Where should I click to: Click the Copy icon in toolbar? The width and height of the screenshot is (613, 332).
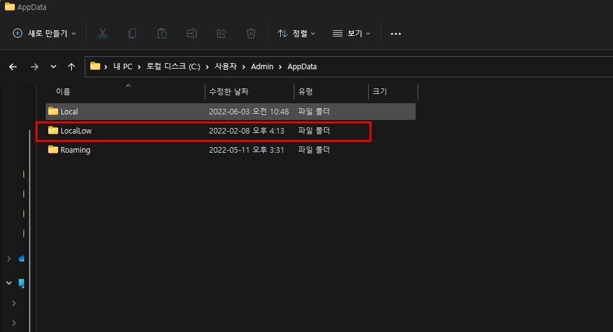coord(132,33)
